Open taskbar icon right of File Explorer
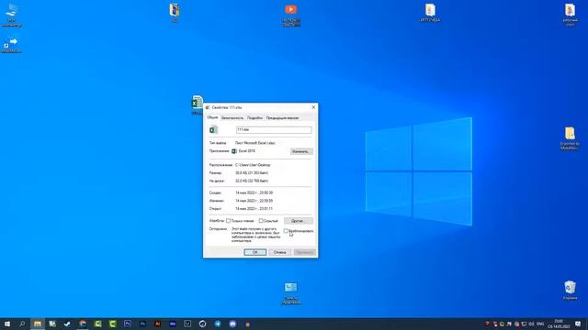This screenshot has height=330, width=588. click(x=52, y=324)
